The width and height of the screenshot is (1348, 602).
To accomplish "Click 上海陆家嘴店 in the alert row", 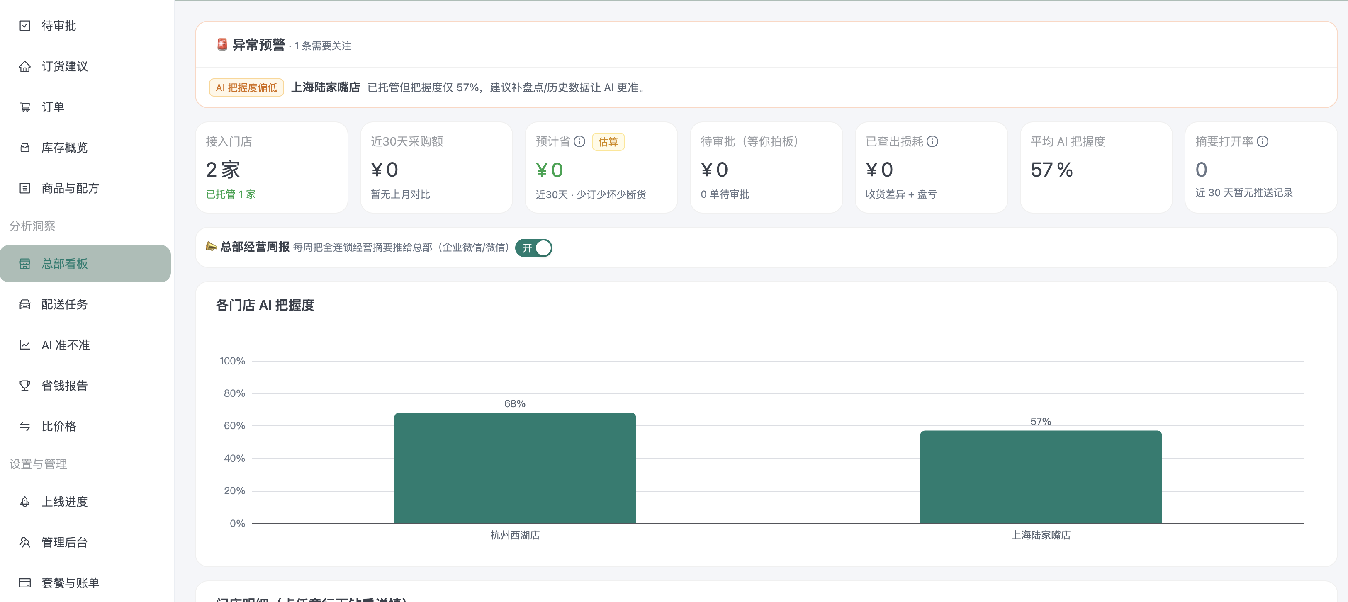I will click(326, 87).
